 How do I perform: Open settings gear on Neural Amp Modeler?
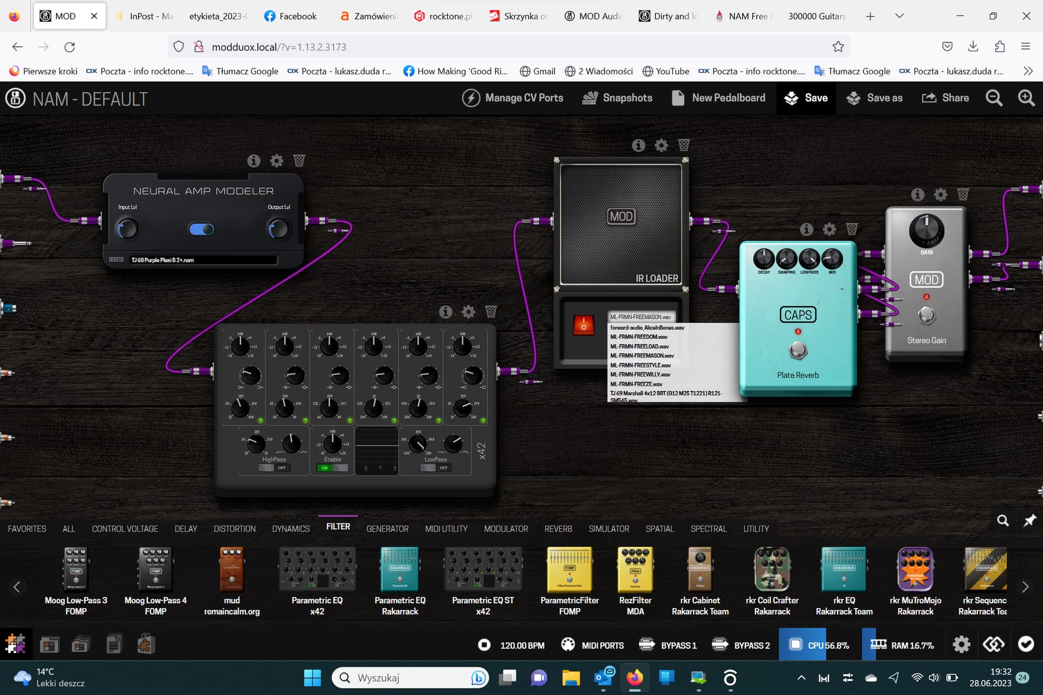tap(277, 161)
